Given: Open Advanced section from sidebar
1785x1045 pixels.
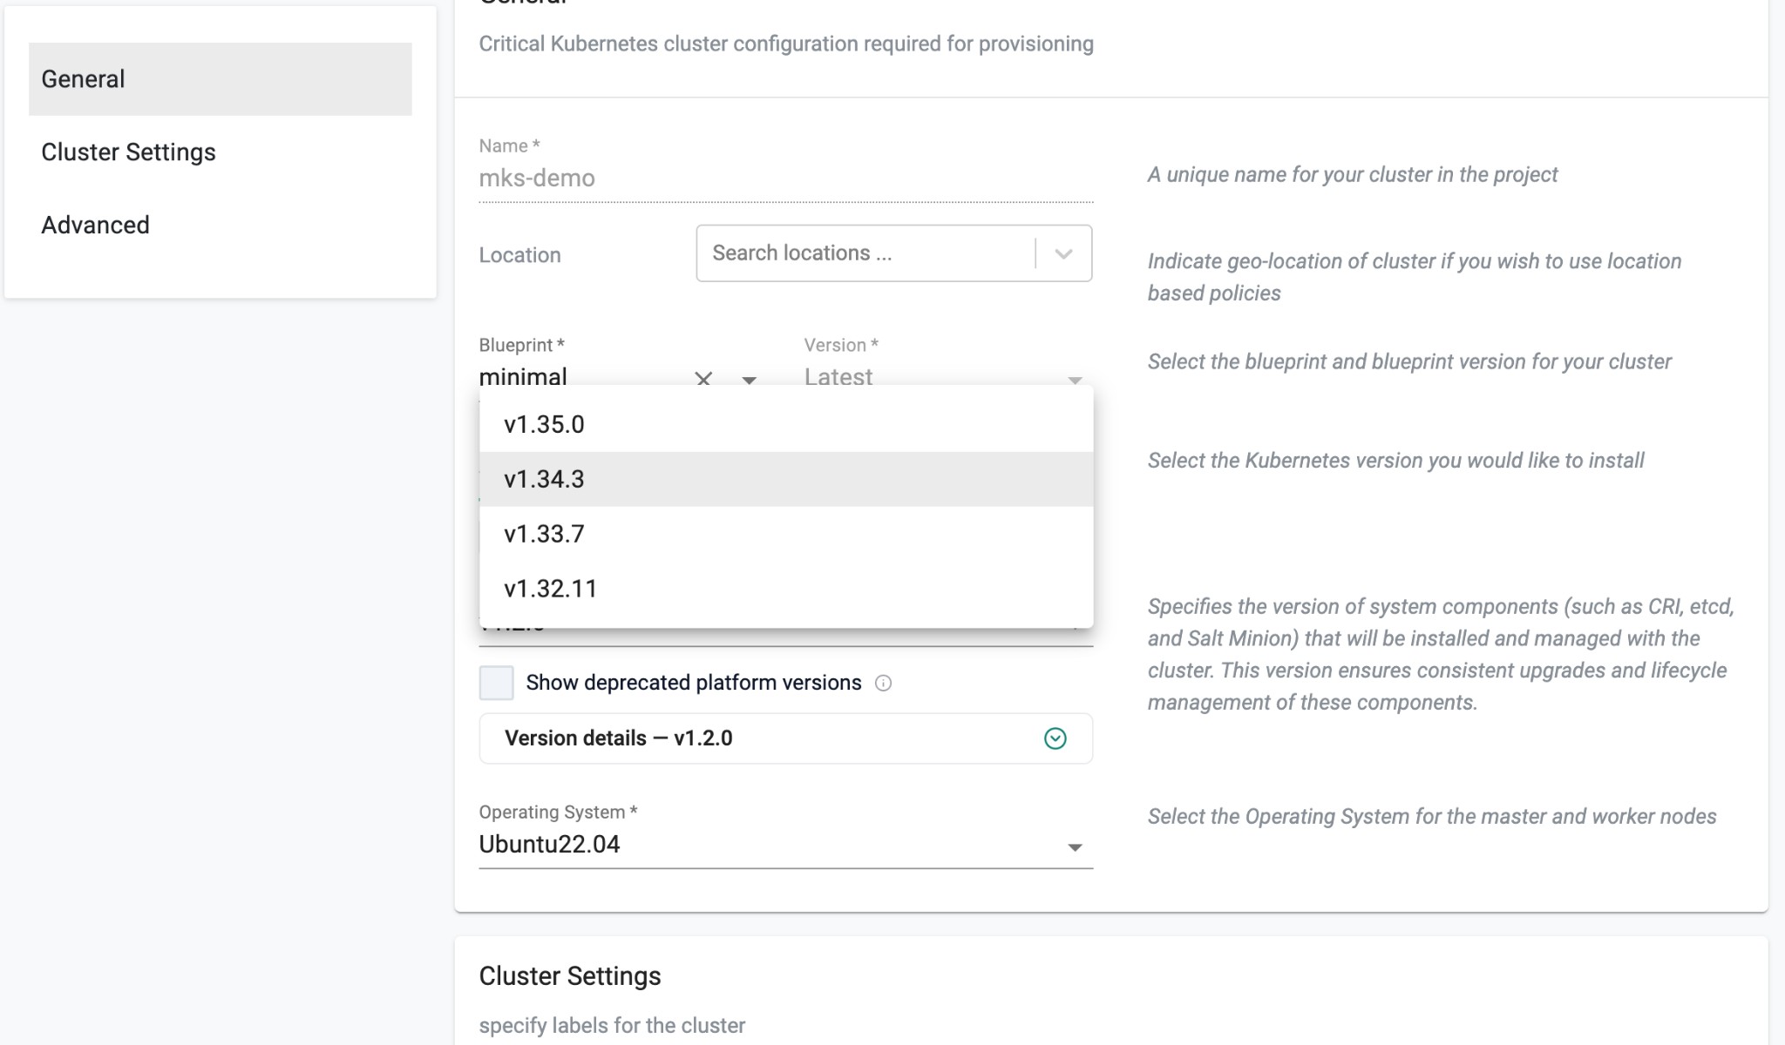Looking at the screenshot, I should tap(96, 226).
